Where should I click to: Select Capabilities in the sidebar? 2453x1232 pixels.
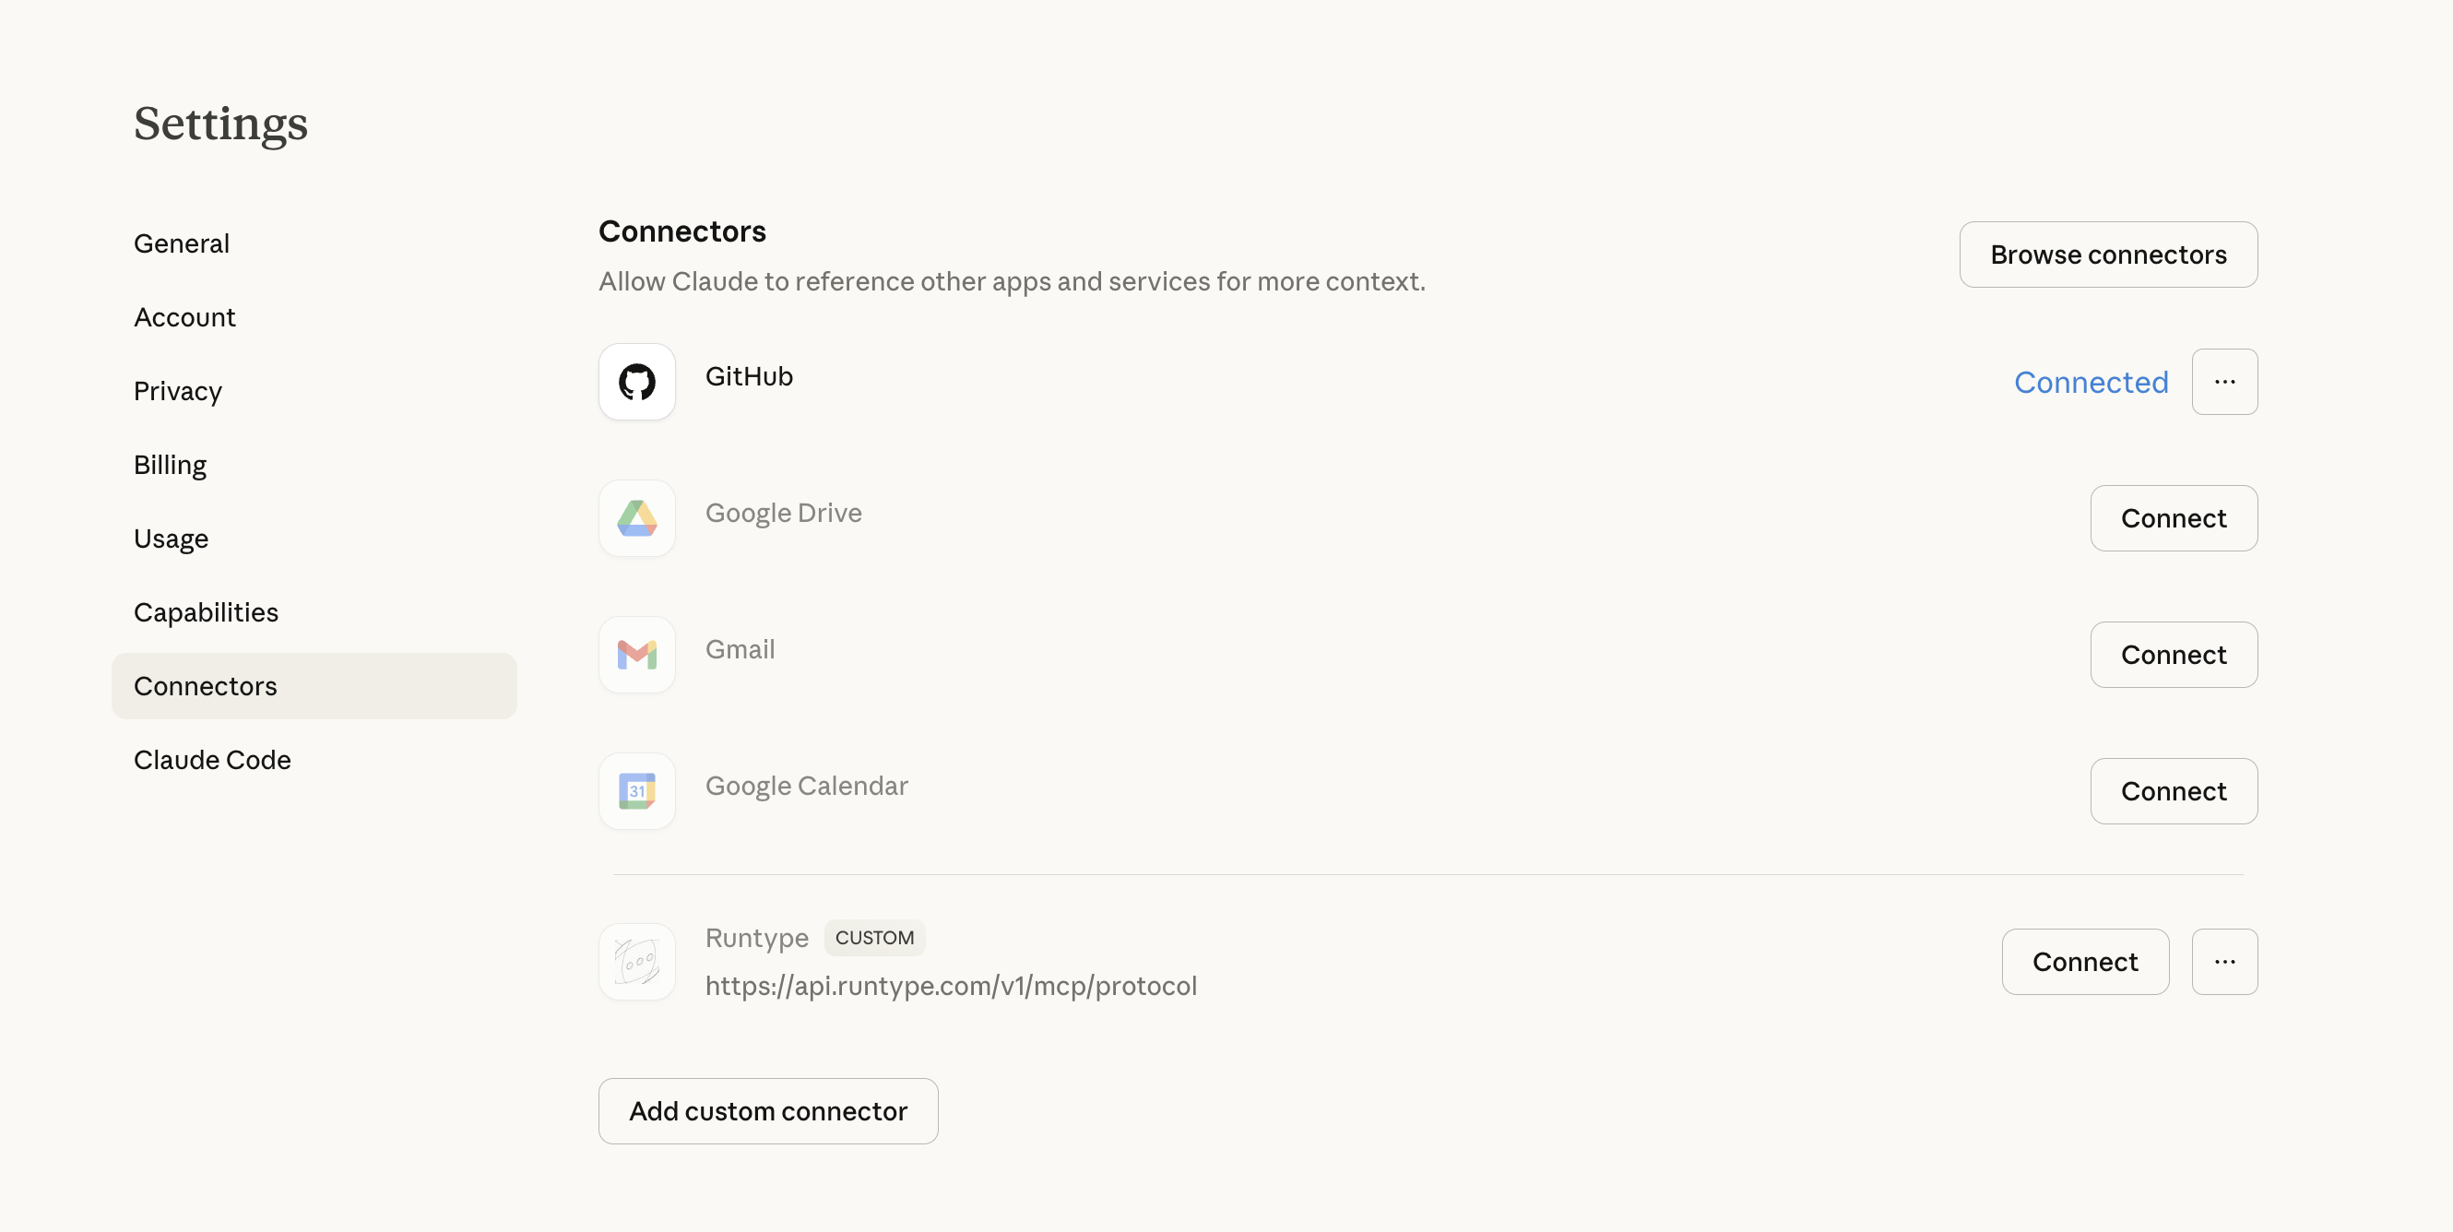[x=206, y=612]
